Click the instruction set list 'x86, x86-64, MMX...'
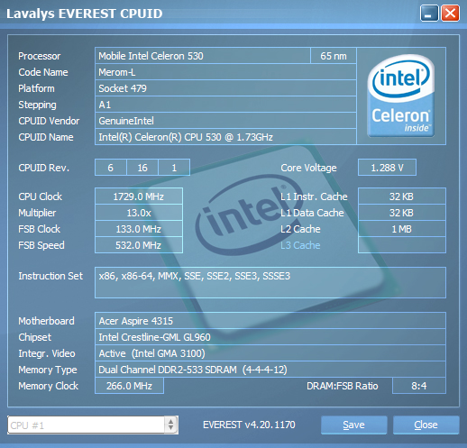The image size is (467, 448). click(x=270, y=282)
